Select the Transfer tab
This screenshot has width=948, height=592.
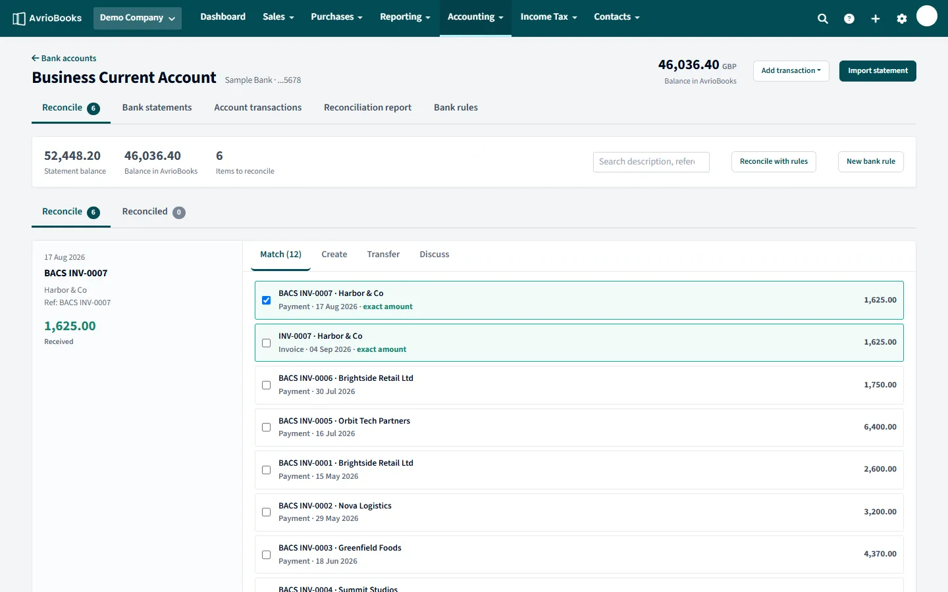click(383, 255)
